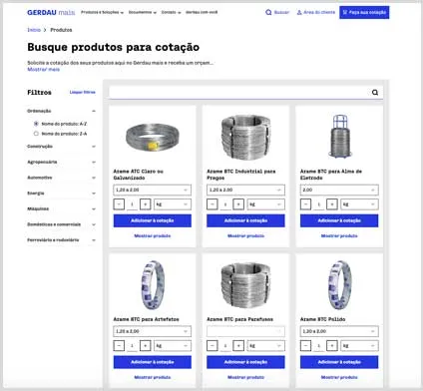Click Mostrar produto for Arame BTC Industrial para Pregos
Viewport: 423px width, 391px height.
(245, 235)
